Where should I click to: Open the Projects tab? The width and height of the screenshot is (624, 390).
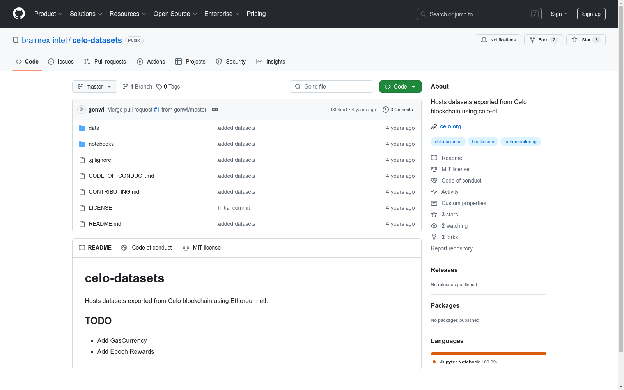[x=190, y=62]
